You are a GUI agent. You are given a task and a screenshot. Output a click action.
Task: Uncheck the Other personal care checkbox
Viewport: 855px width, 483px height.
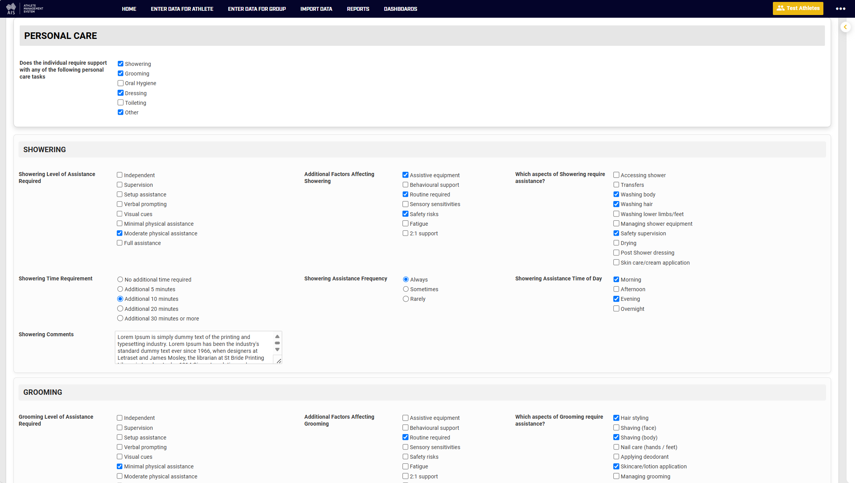tap(121, 112)
